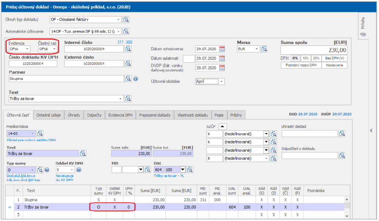Open calendar for Dátum vyhotovenia
This screenshot has width=379, height=221.
click(222, 49)
